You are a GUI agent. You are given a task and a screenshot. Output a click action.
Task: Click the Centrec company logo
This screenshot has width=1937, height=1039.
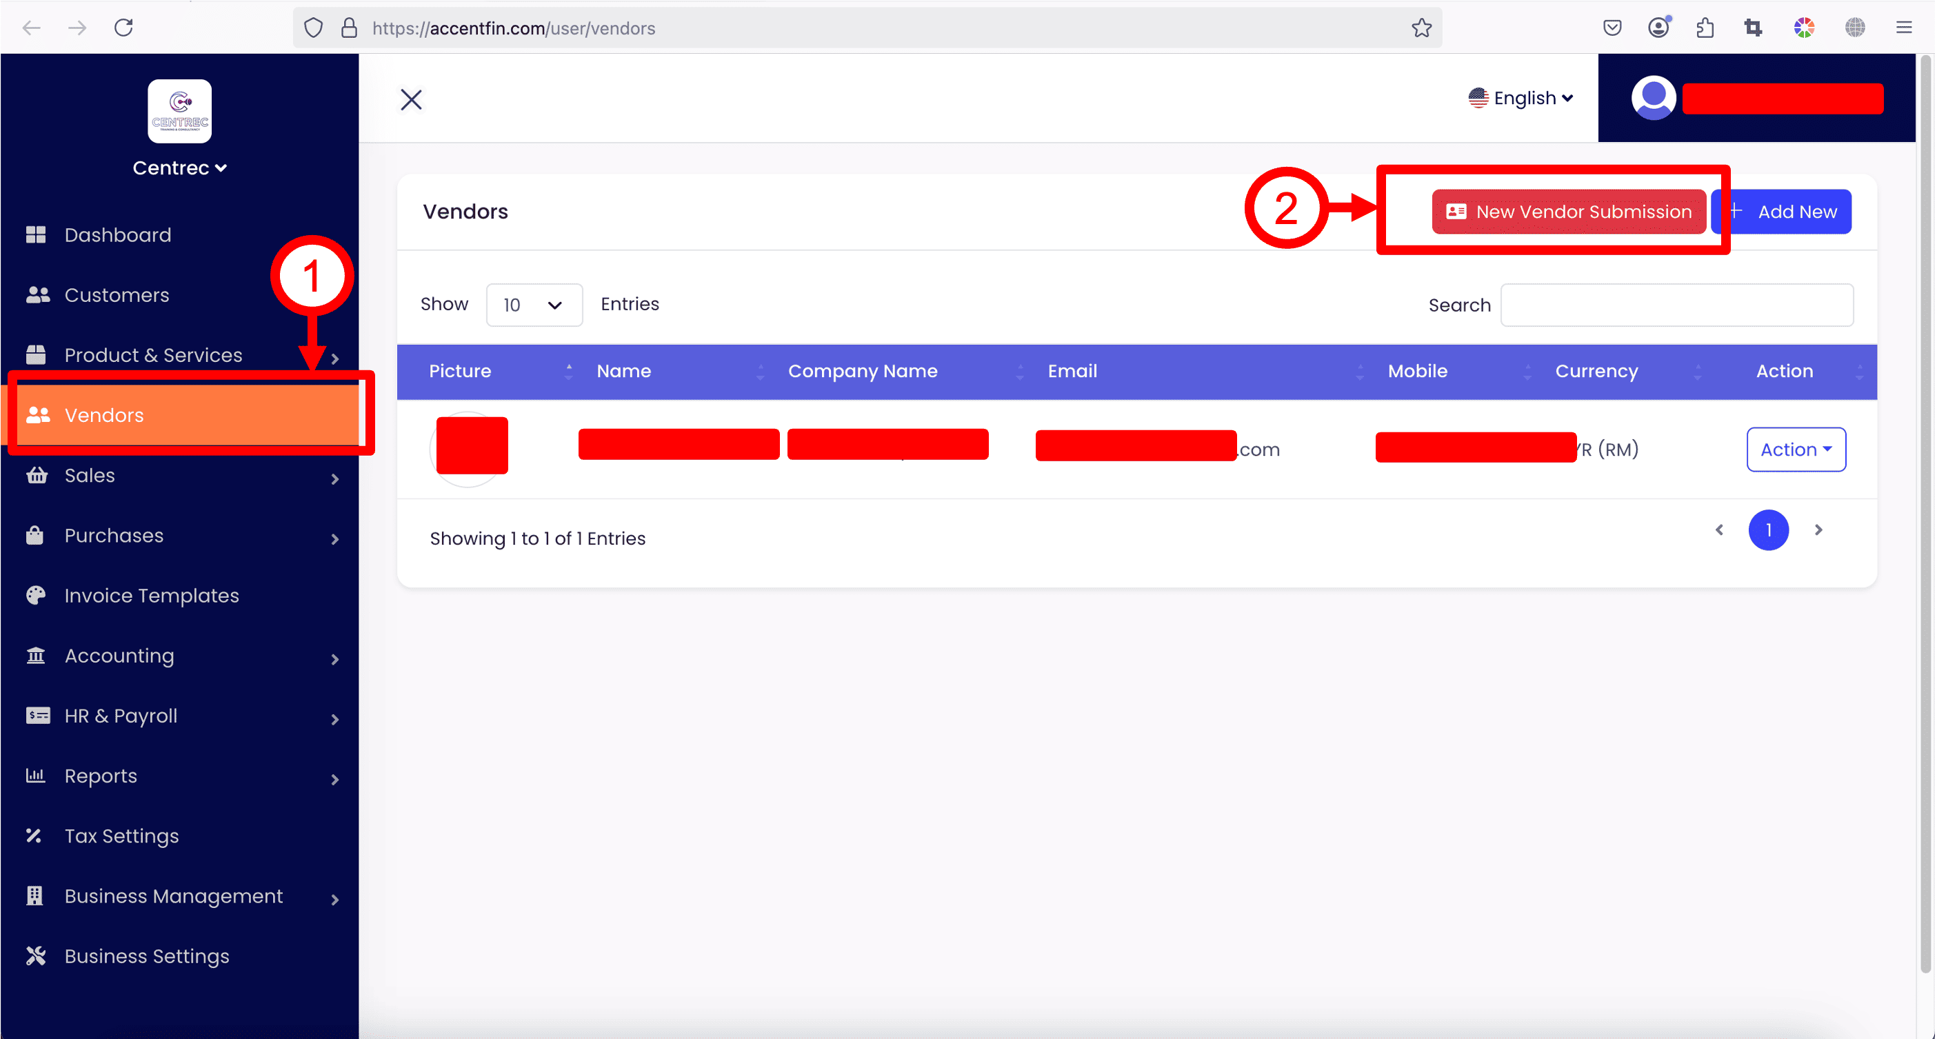pyautogui.click(x=180, y=111)
